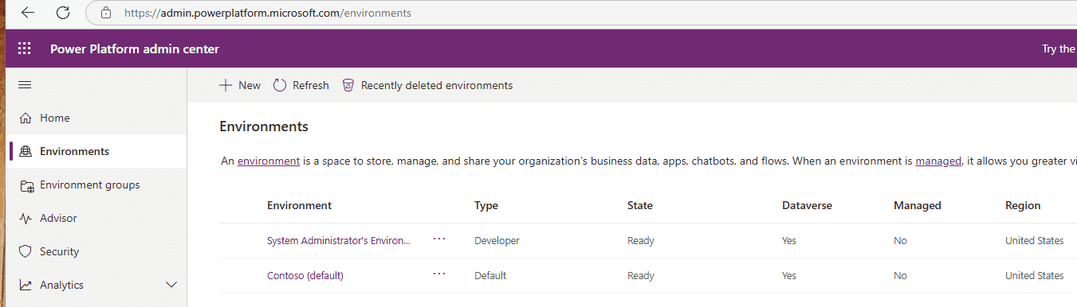Open the app launcher waffle icon

pyautogui.click(x=25, y=49)
